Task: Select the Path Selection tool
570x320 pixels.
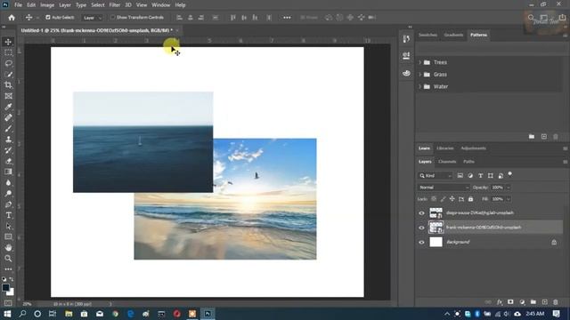Action: tap(8, 226)
